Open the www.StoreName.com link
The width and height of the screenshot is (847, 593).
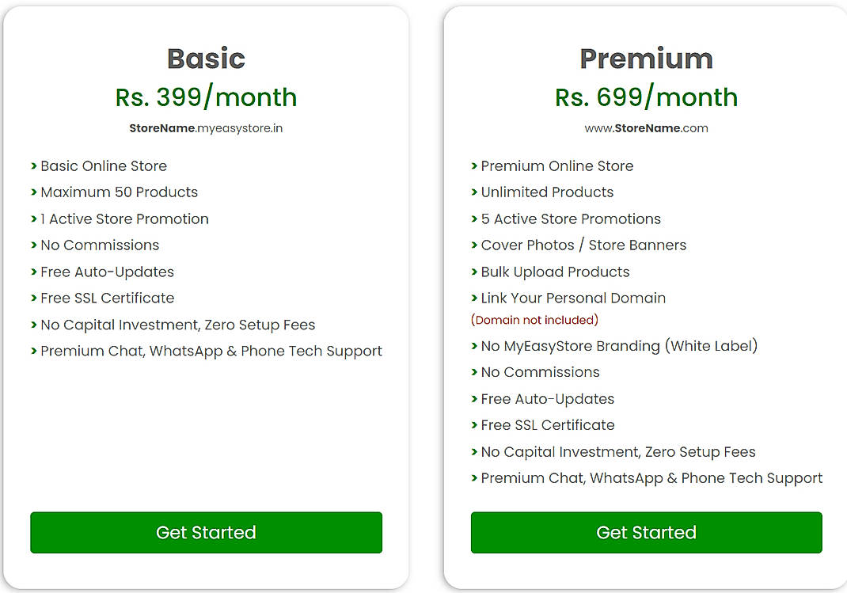(646, 127)
